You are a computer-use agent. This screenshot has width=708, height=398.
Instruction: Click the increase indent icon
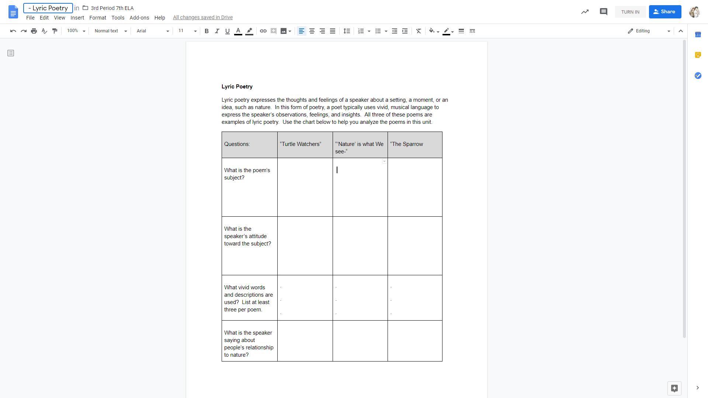click(405, 31)
